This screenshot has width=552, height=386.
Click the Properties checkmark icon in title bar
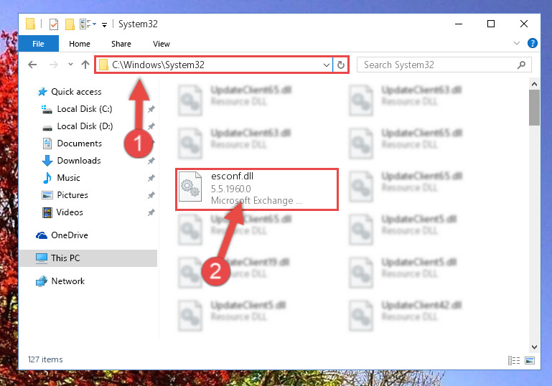54,24
